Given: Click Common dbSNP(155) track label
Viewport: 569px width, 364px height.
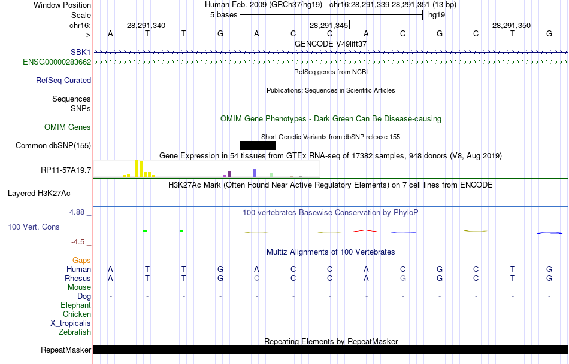Looking at the screenshot, I should pos(53,146).
